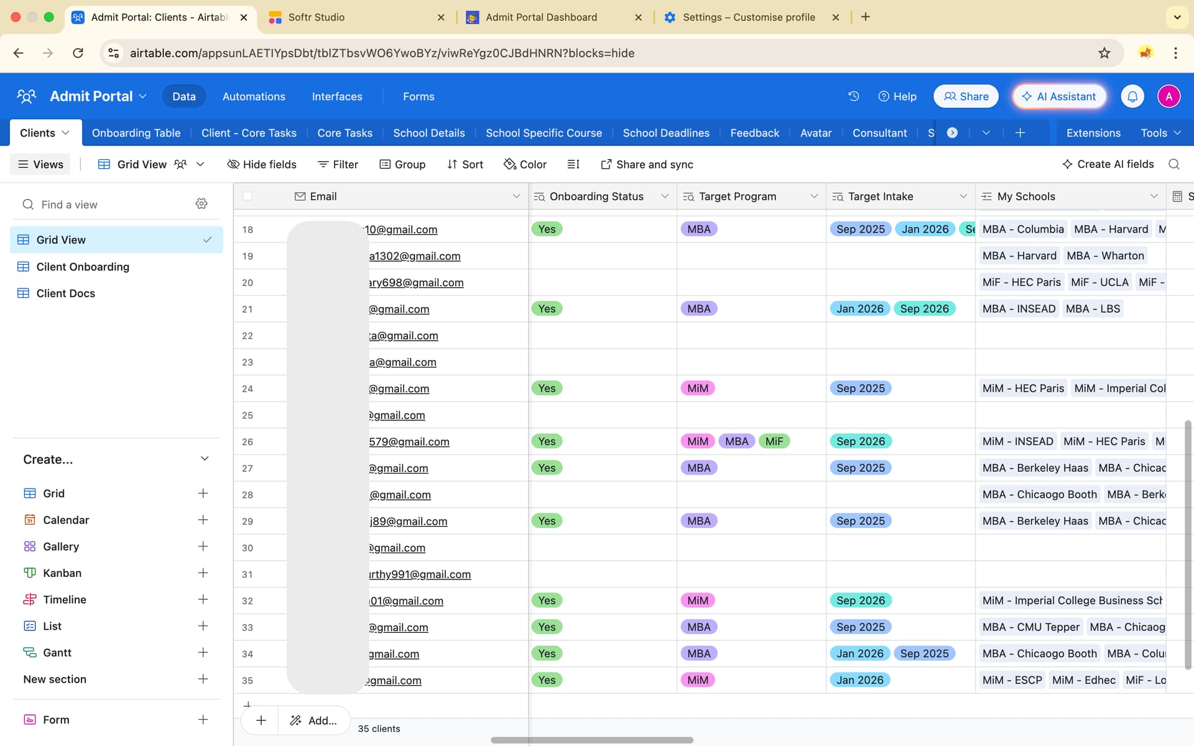This screenshot has height=746, width=1194.
Task: Open browser three-dot menu
Action: [1175, 53]
